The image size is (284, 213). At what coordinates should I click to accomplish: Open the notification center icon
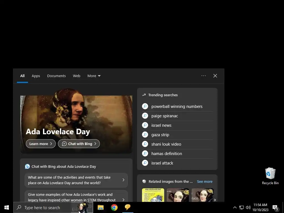coord(275,208)
